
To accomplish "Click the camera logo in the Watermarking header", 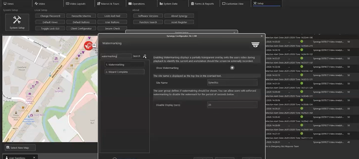I will (255, 45).
